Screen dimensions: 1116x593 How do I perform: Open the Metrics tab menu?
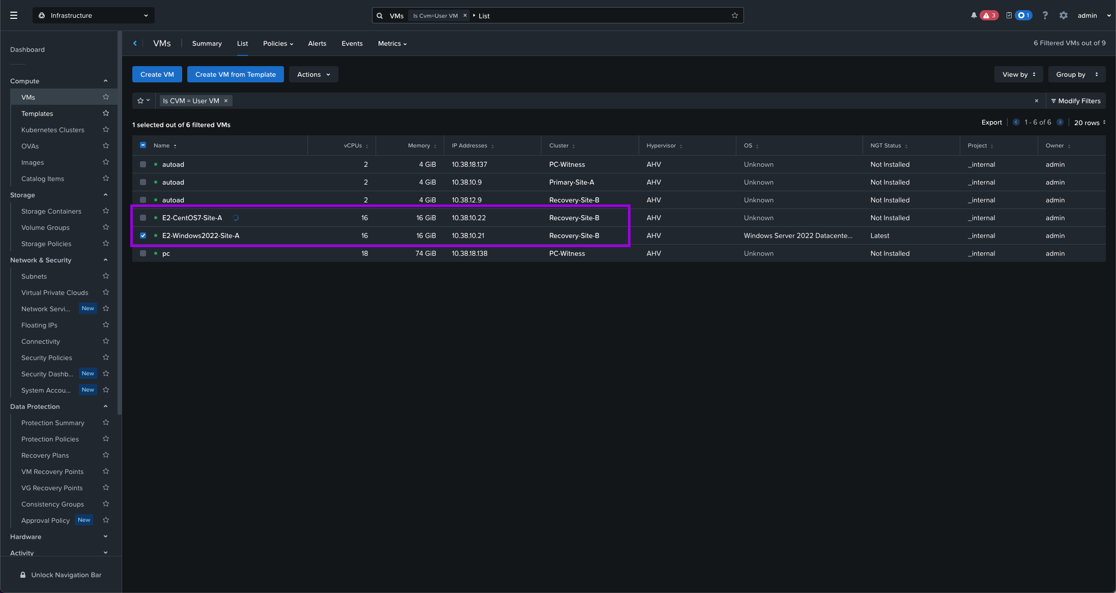click(392, 43)
